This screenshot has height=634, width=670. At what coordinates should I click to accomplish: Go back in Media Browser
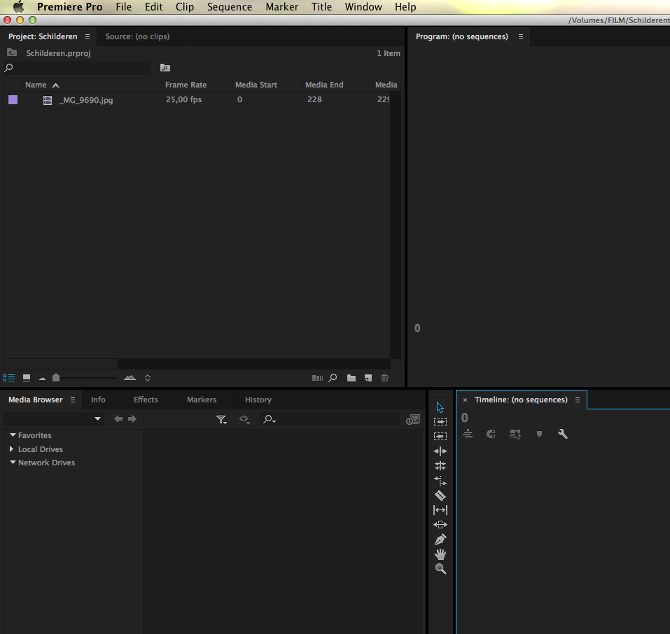click(x=118, y=418)
